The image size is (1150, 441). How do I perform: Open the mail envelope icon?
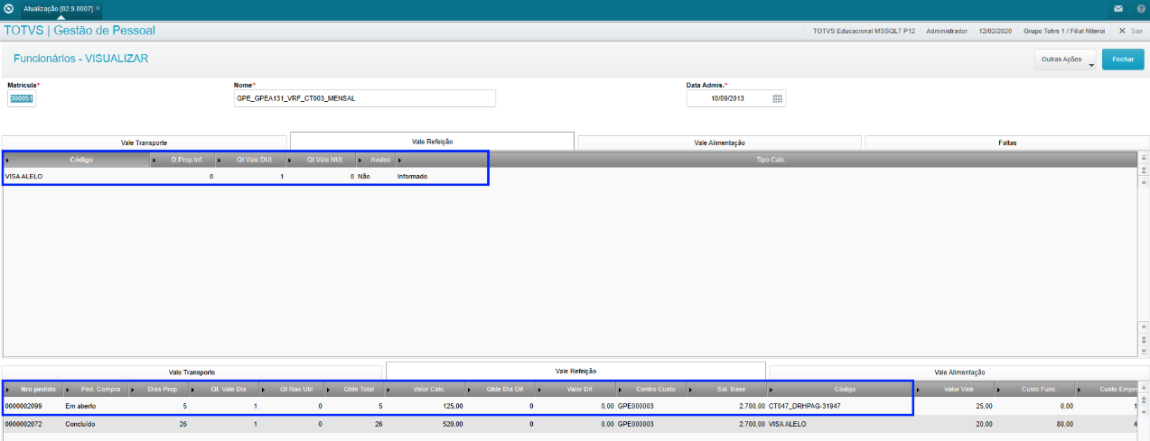tap(1118, 8)
